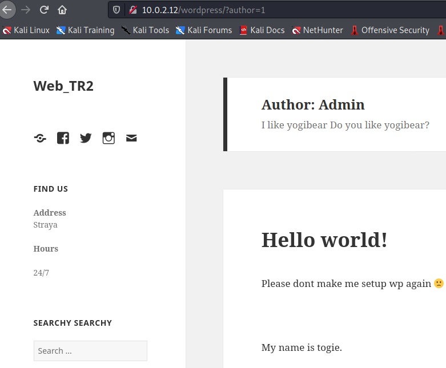
Task: Open the email envelope icon
Action: (x=131, y=138)
